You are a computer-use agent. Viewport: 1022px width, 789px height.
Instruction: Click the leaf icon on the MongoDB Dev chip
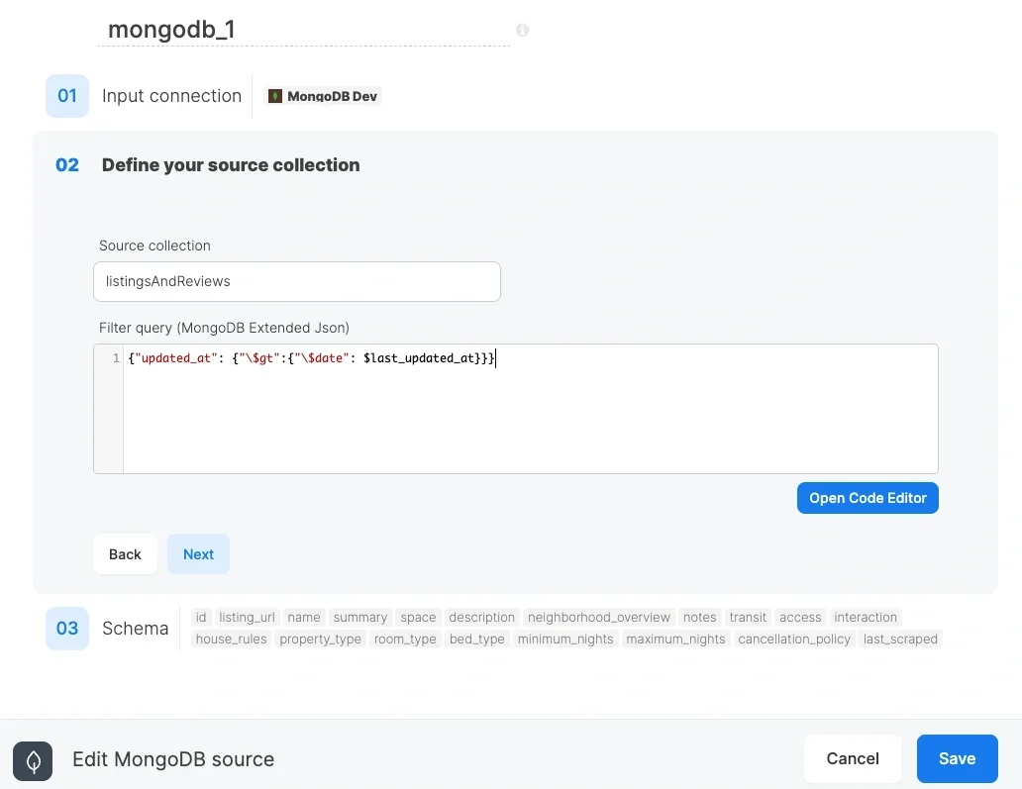click(274, 96)
